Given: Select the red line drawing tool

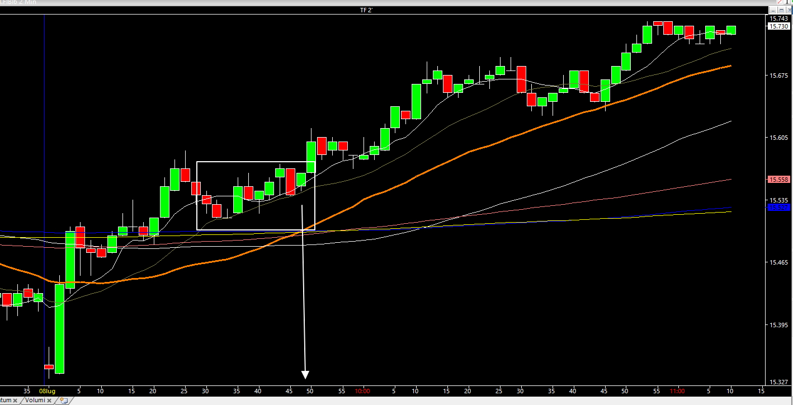Looking at the screenshot, I should point(780,2).
